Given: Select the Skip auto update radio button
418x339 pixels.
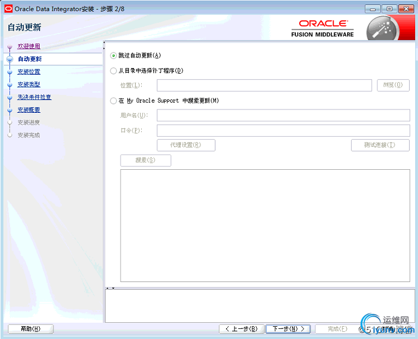Looking at the screenshot, I should [113, 56].
